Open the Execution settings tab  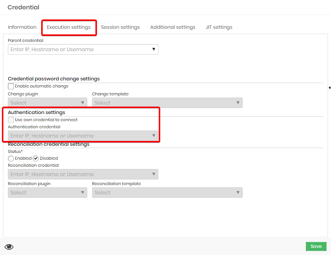click(69, 27)
